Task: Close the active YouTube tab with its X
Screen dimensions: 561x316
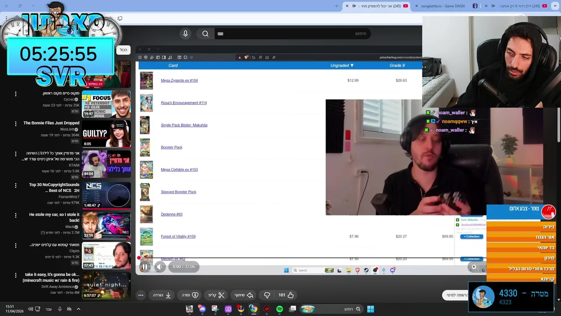Action: click(347, 6)
